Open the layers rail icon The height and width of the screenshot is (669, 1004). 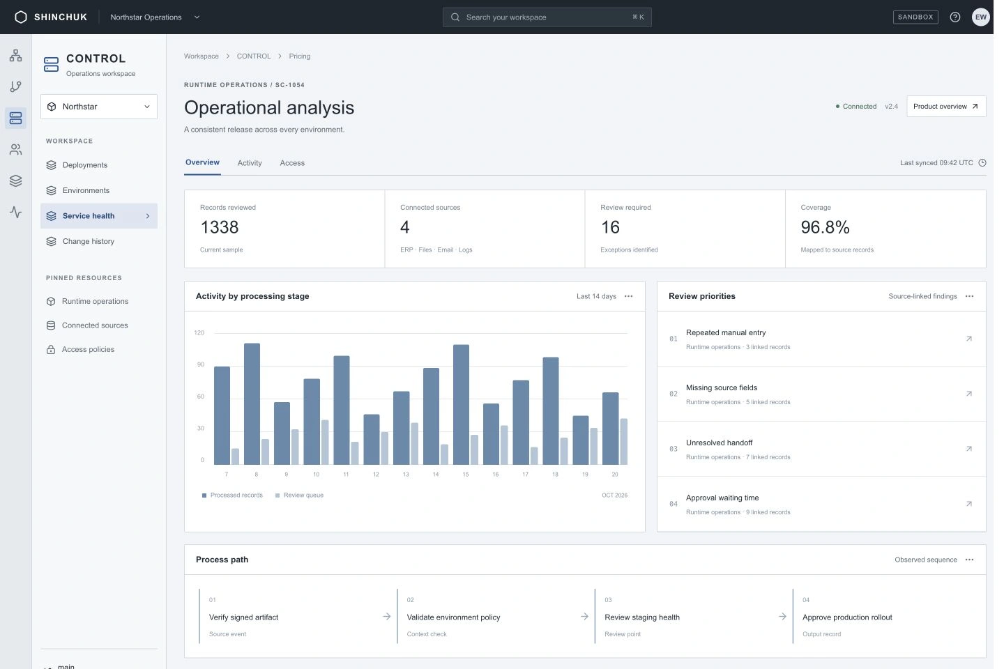tap(15, 180)
